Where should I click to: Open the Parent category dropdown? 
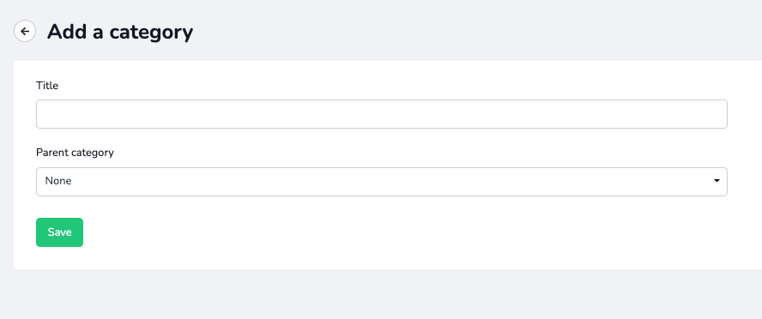tap(382, 182)
